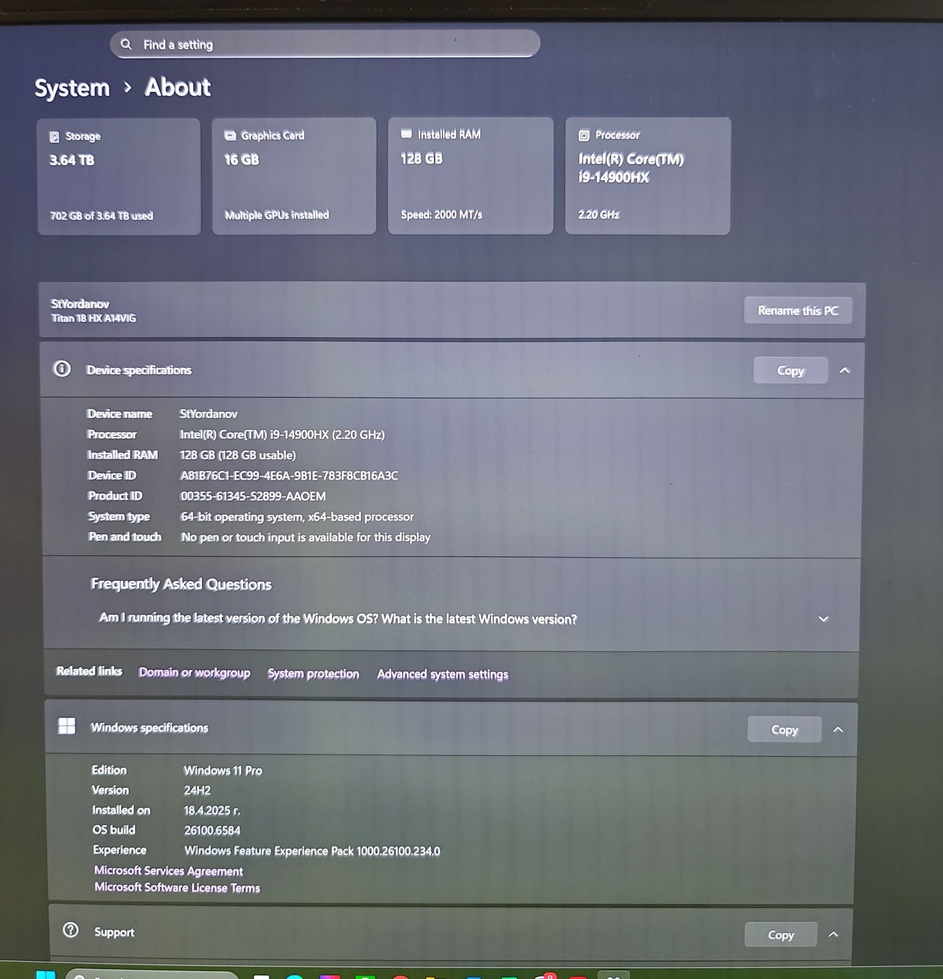Image resolution: width=943 pixels, height=979 pixels.
Task: Select device name value StYordanov
Action: pyautogui.click(x=209, y=414)
